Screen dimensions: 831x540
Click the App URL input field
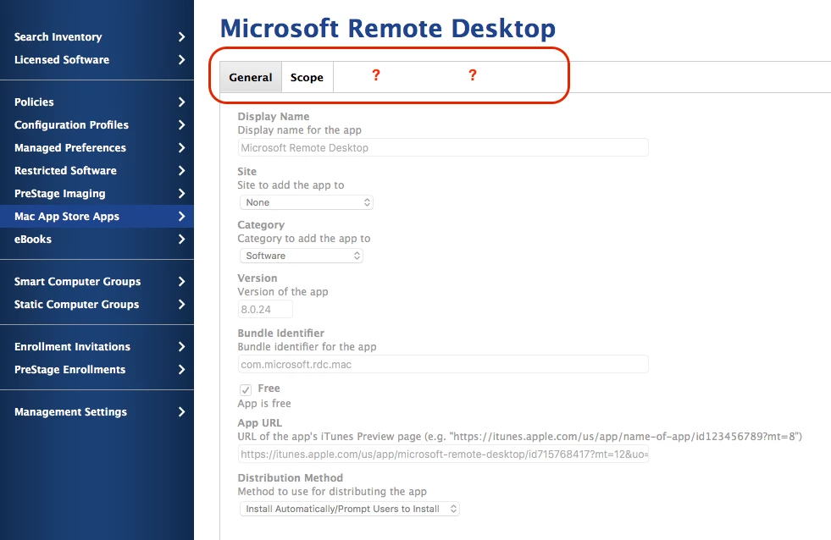(443, 455)
